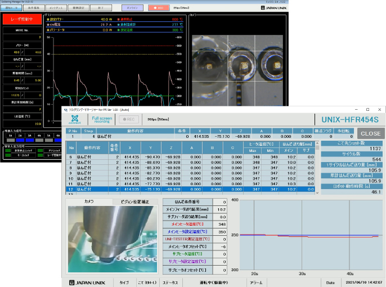
Task: Click the JAPAN UNIX logo in status bar
Action: coord(87,283)
